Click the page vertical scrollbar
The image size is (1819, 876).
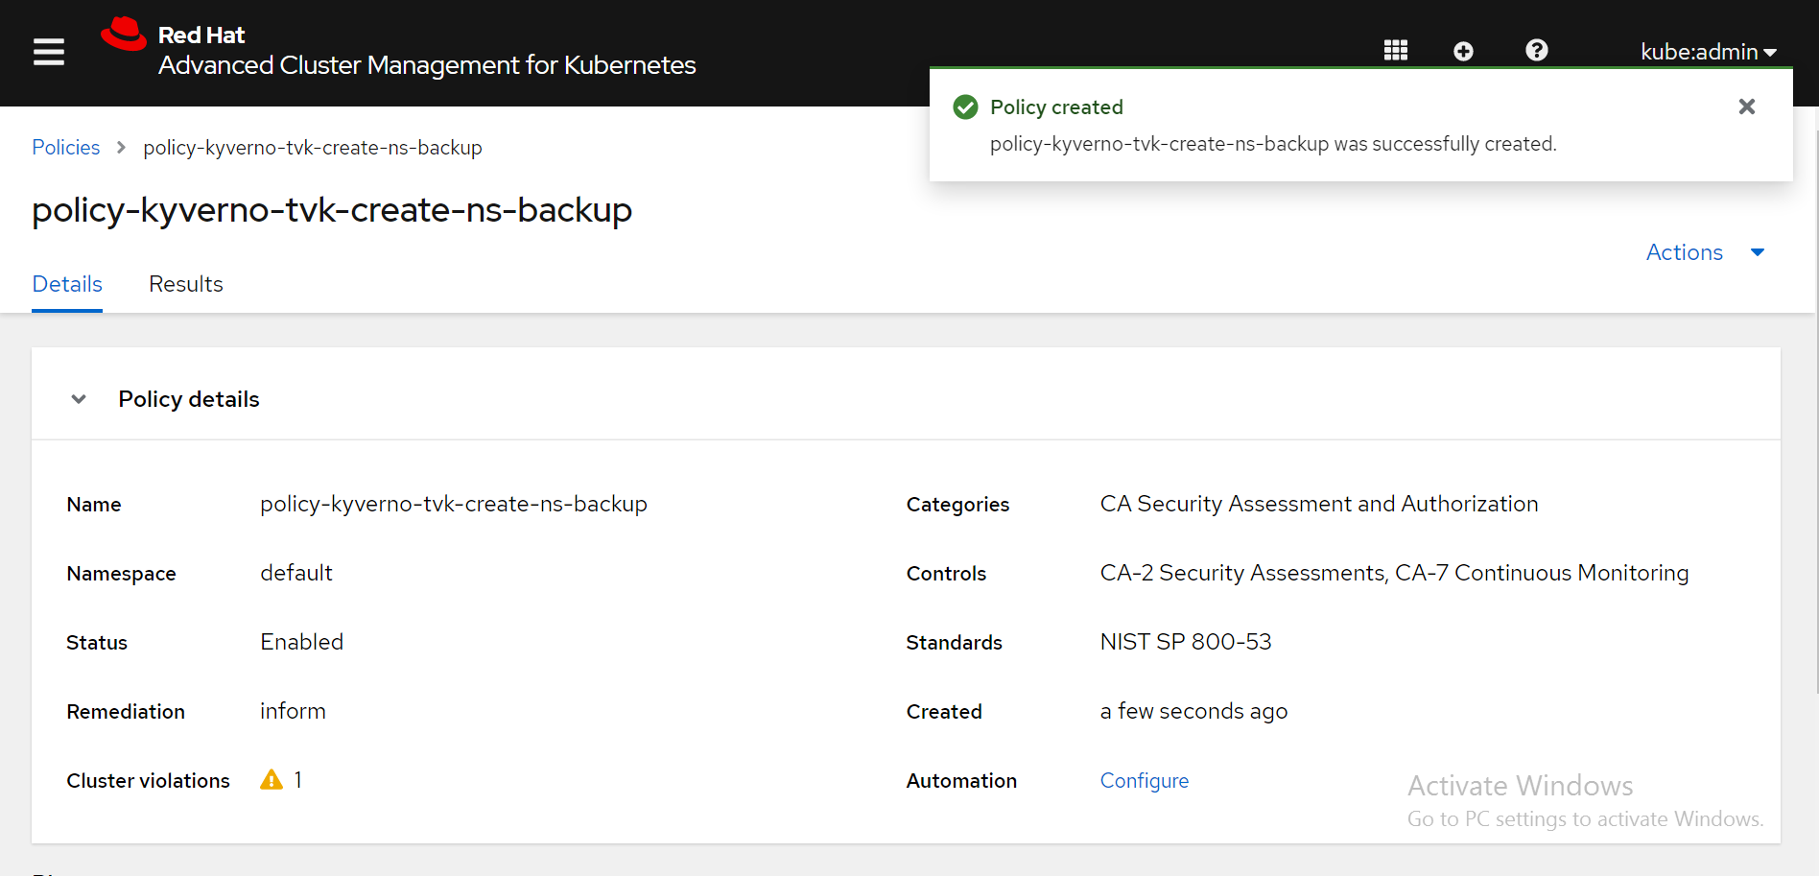[x=1815, y=413]
